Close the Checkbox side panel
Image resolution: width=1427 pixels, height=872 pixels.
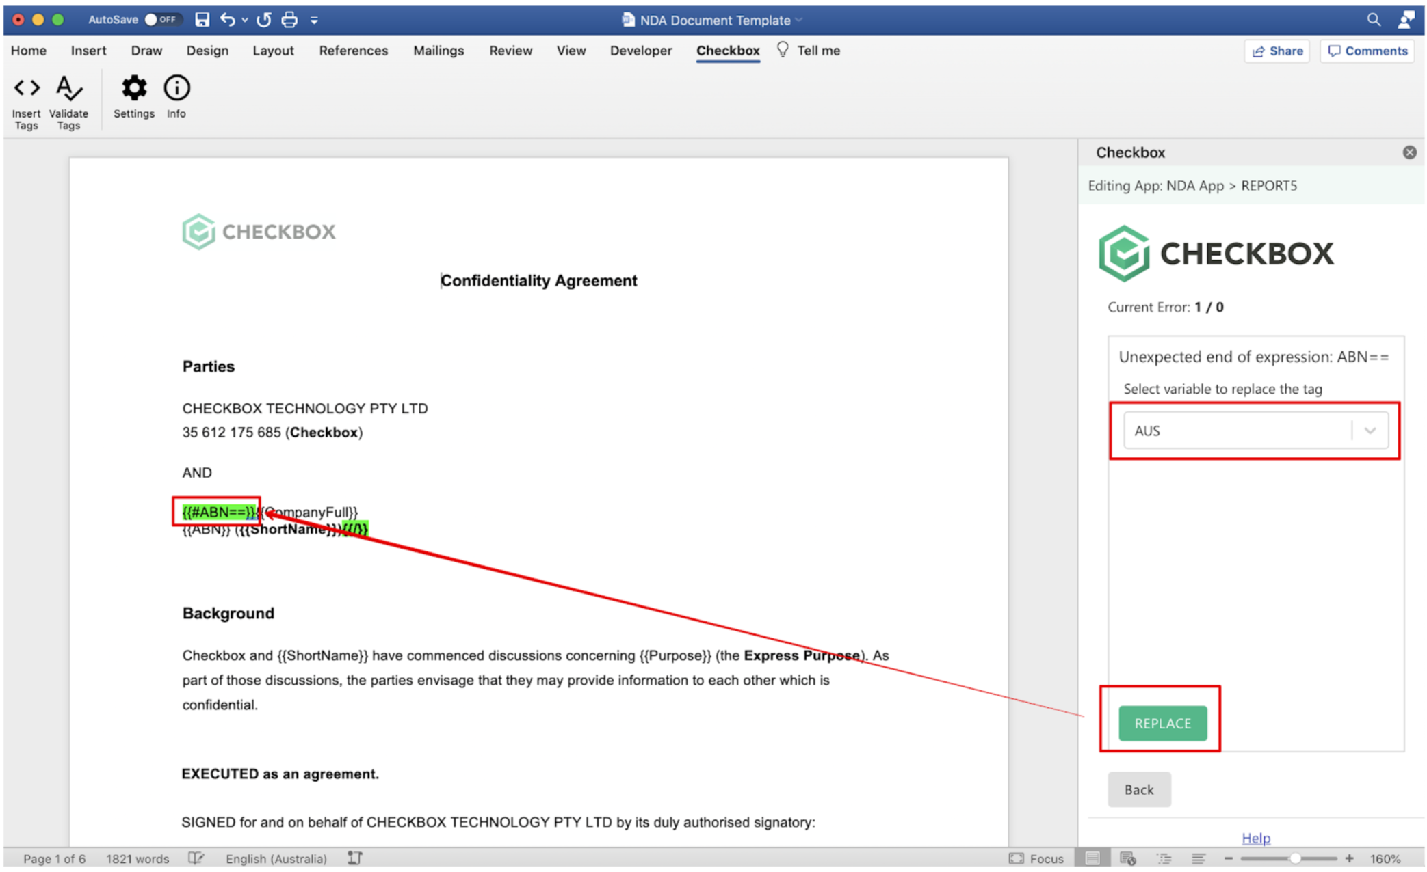point(1410,152)
